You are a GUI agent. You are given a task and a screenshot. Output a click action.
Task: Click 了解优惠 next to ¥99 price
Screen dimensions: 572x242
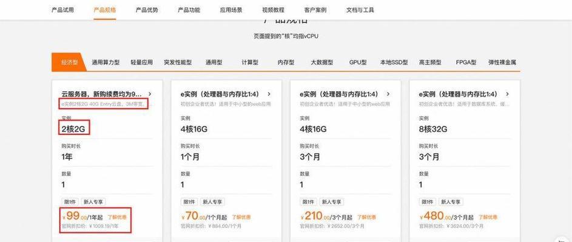[116, 217]
